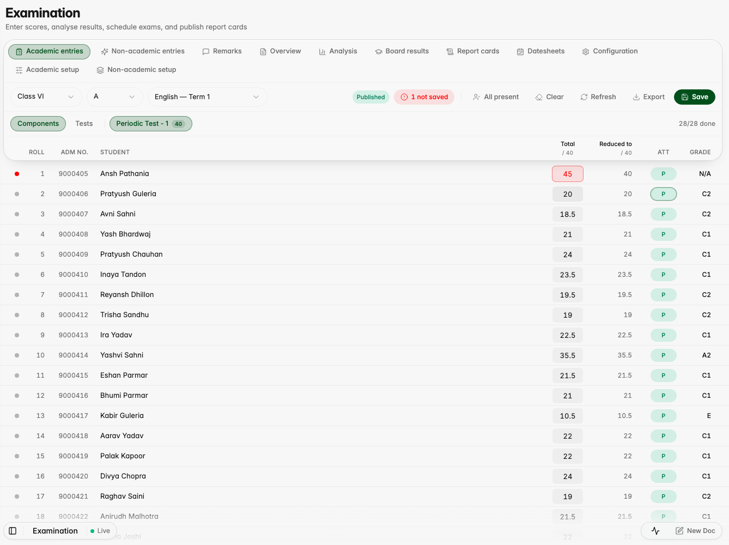Select the Components view toggle
Image resolution: width=729 pixels, height=545 pixels.
click(38, 124)
